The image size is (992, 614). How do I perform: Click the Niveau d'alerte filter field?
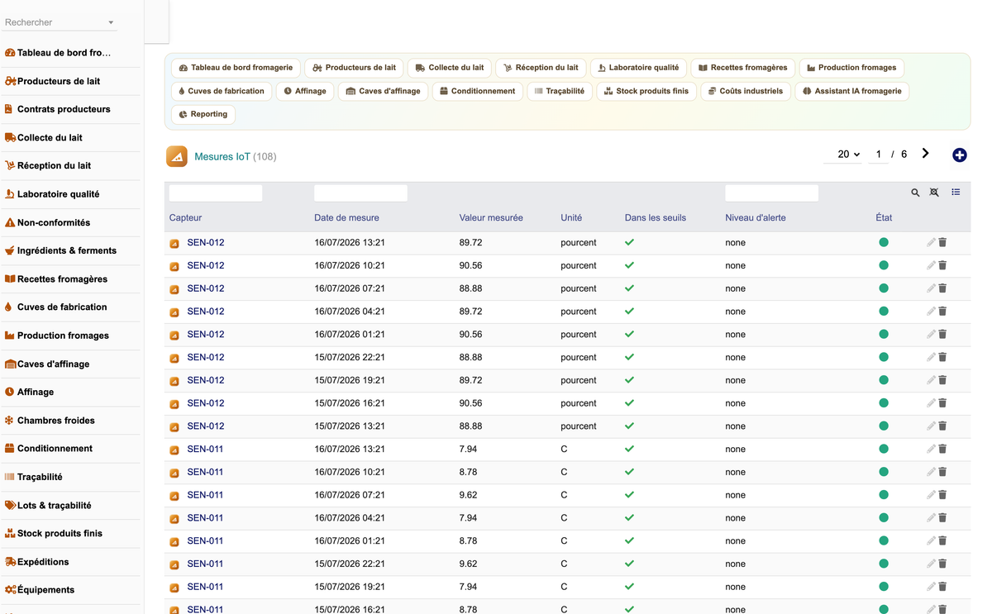click(771, 193)
